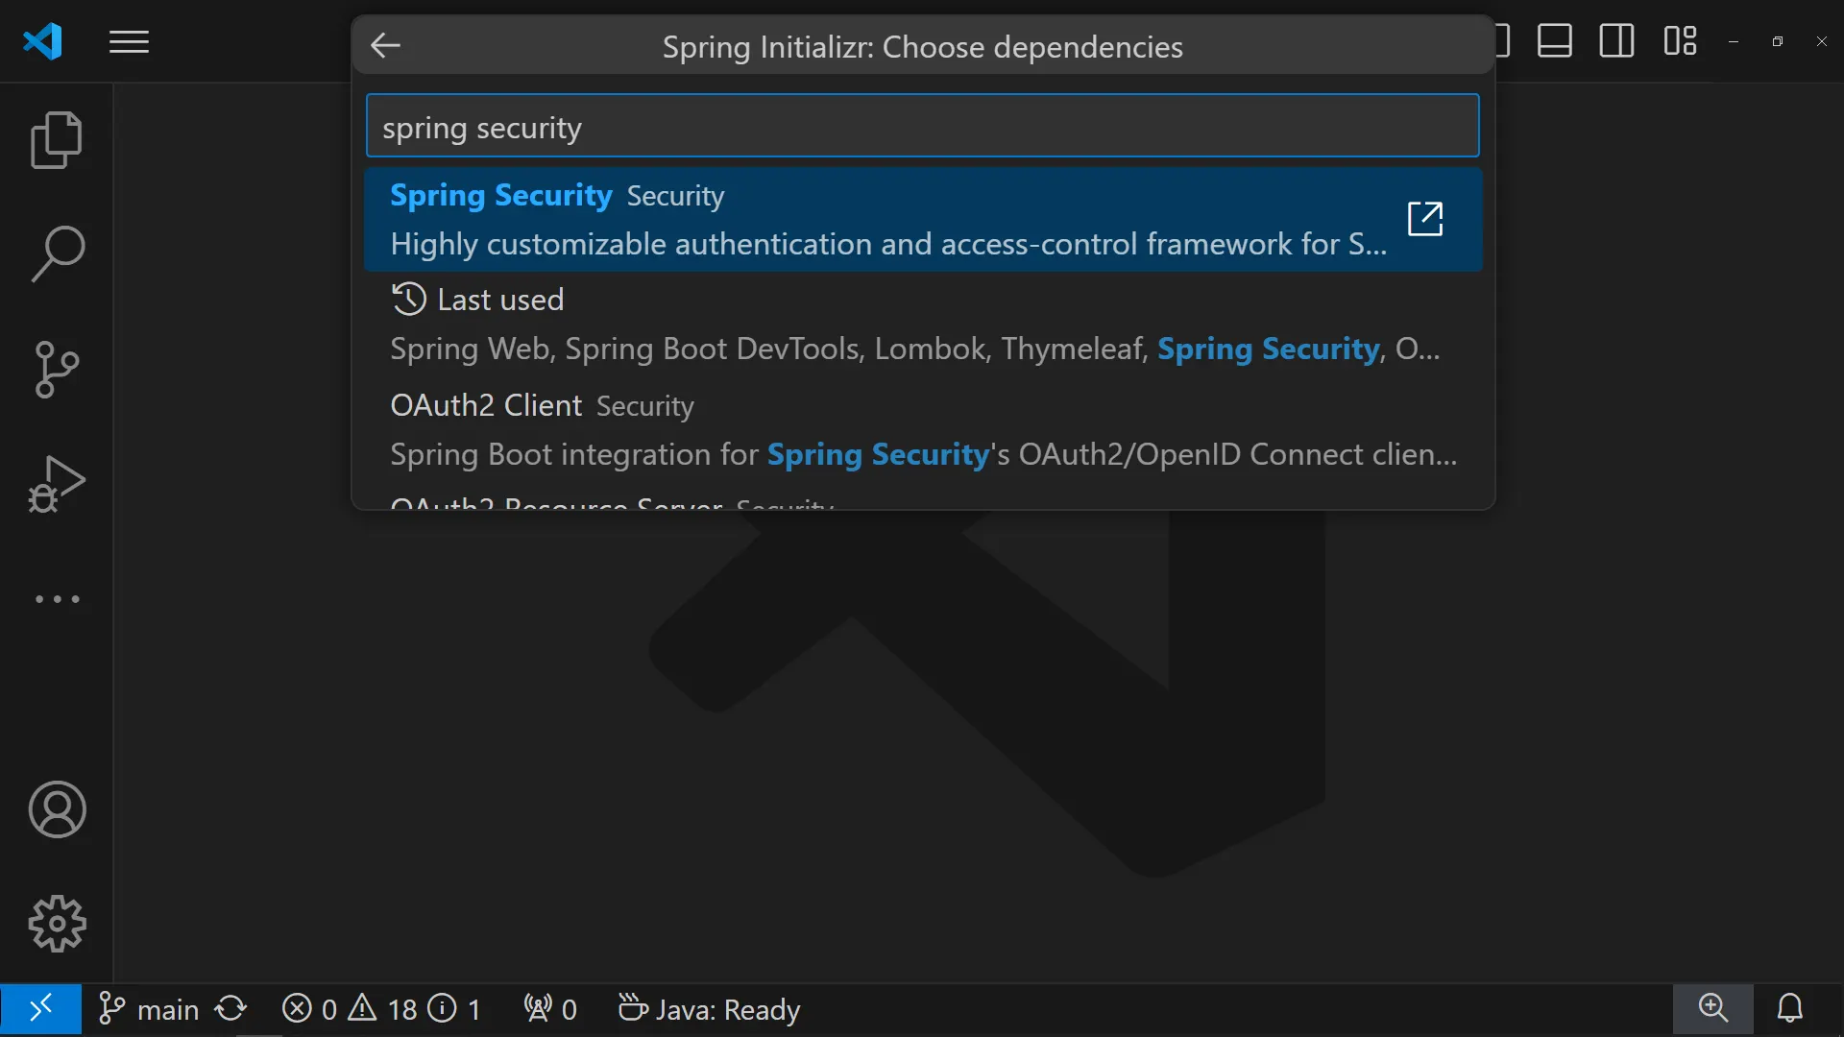Open the hamburger application menu

pos(129,42)
